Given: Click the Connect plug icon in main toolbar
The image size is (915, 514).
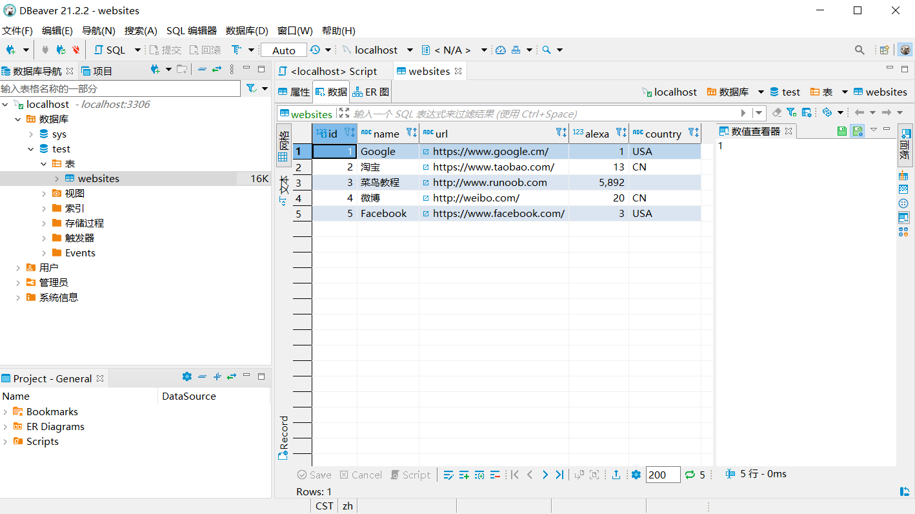Looking at the screenshot, I should [x=45, y=50].
